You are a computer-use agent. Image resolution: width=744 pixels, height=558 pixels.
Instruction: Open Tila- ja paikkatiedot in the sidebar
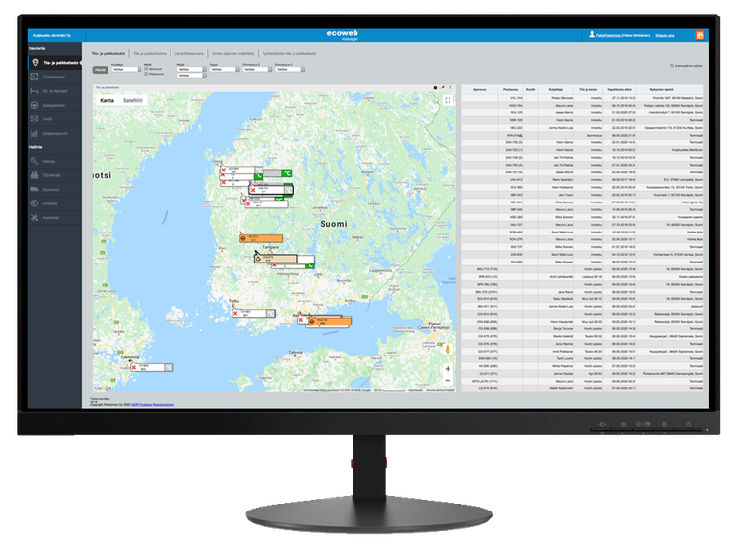[55, 63]
